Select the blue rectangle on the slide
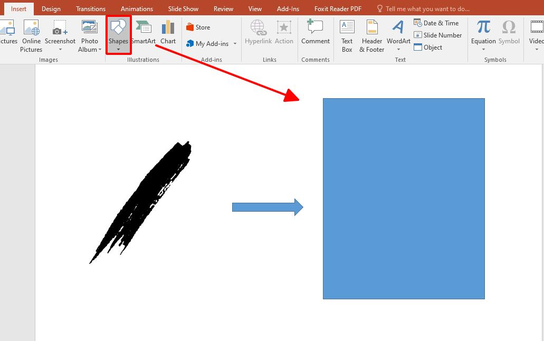This screenshot has width=544, height=341. pos(404,198)
